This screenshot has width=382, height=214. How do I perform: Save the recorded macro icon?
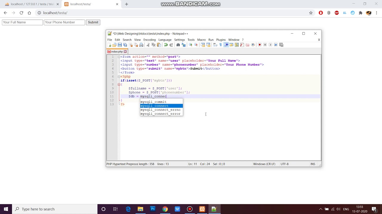tap(281, 45)
